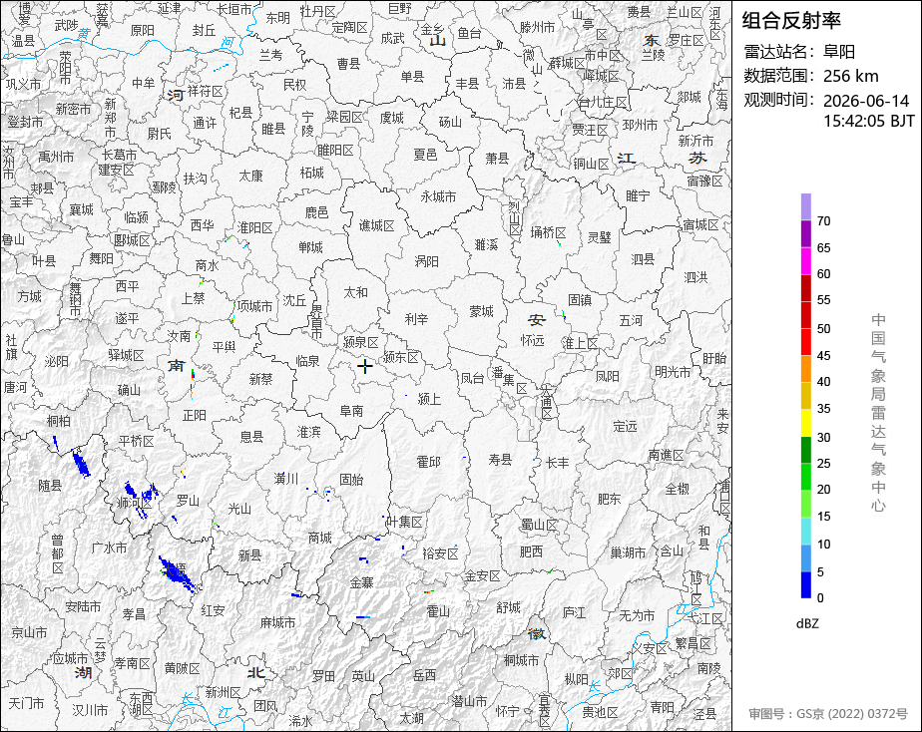Click the time stamp 15:42:05 BJT
This screenshot has height=732, width=922.
click(868, 121)
